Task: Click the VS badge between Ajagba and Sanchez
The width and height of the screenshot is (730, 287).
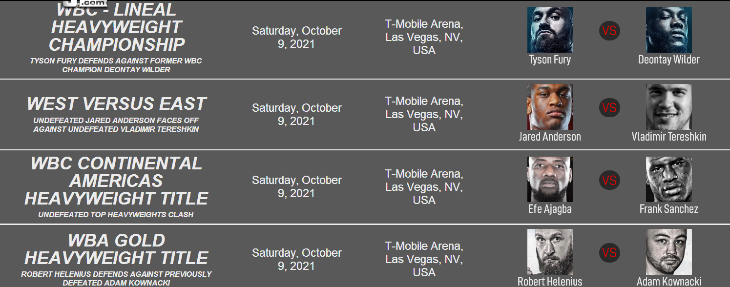Action: pos(609,180)
